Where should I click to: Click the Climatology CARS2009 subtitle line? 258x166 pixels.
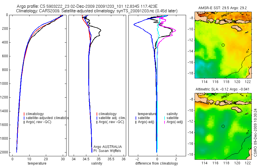click(97, 11)
